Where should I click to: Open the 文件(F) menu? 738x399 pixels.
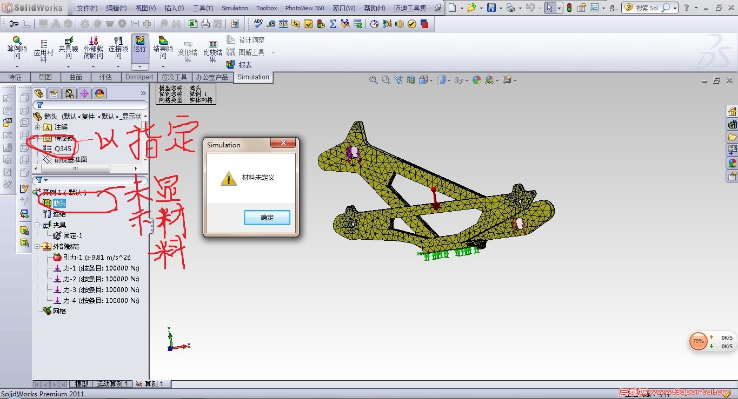[87, 8]
